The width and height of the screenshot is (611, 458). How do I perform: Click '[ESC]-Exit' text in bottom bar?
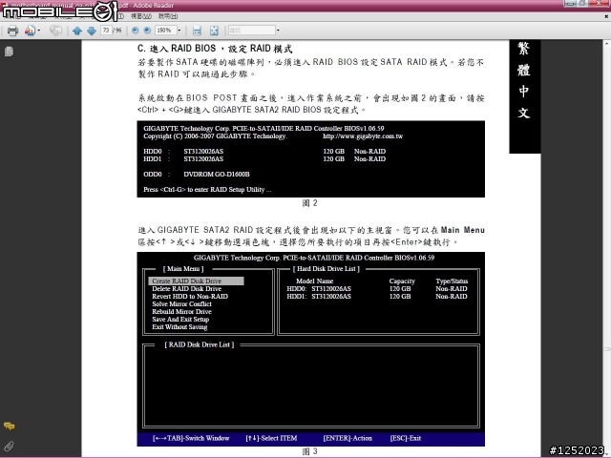[x=406, y=438]
